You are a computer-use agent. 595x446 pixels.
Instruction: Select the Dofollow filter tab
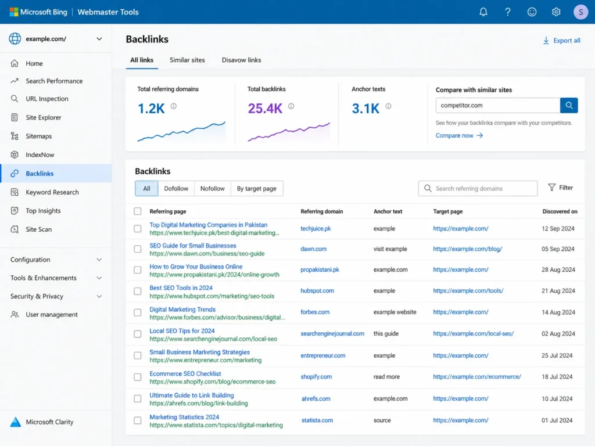click(176, 189)
